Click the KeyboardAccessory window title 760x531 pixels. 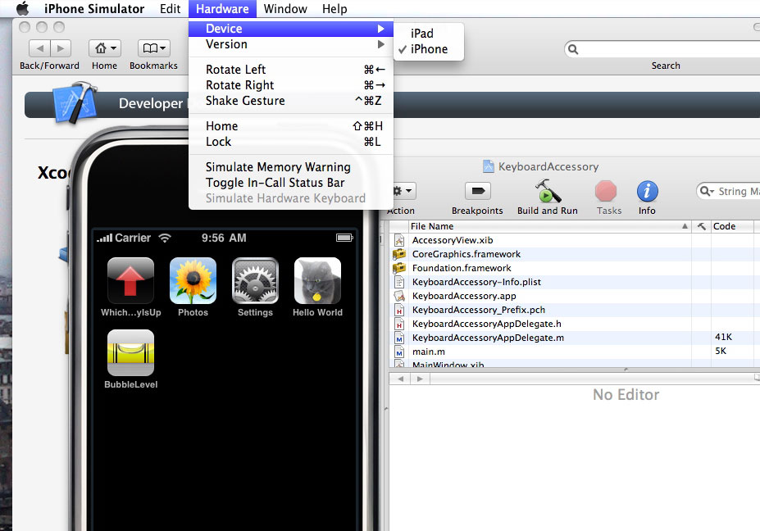(x=548, y=166)
